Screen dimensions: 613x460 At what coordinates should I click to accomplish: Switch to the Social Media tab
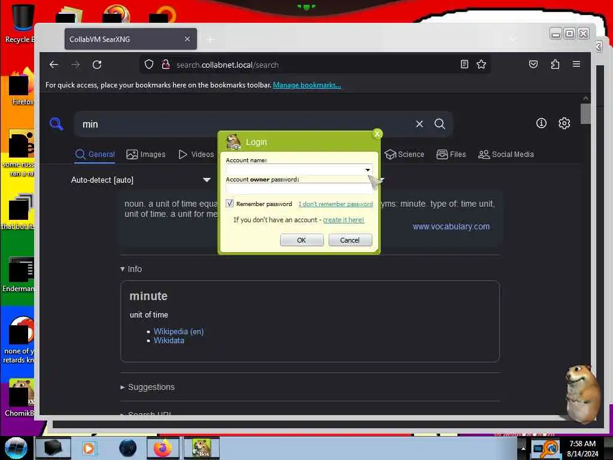point(506,155)
